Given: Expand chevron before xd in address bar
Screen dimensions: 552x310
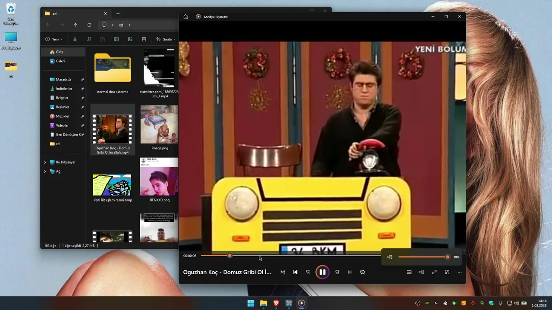Looking at the screenshot, I should (x=113, y=25).
